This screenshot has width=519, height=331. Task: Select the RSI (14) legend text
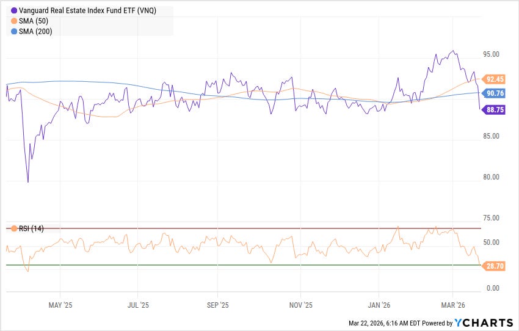[x=31, y=229]
